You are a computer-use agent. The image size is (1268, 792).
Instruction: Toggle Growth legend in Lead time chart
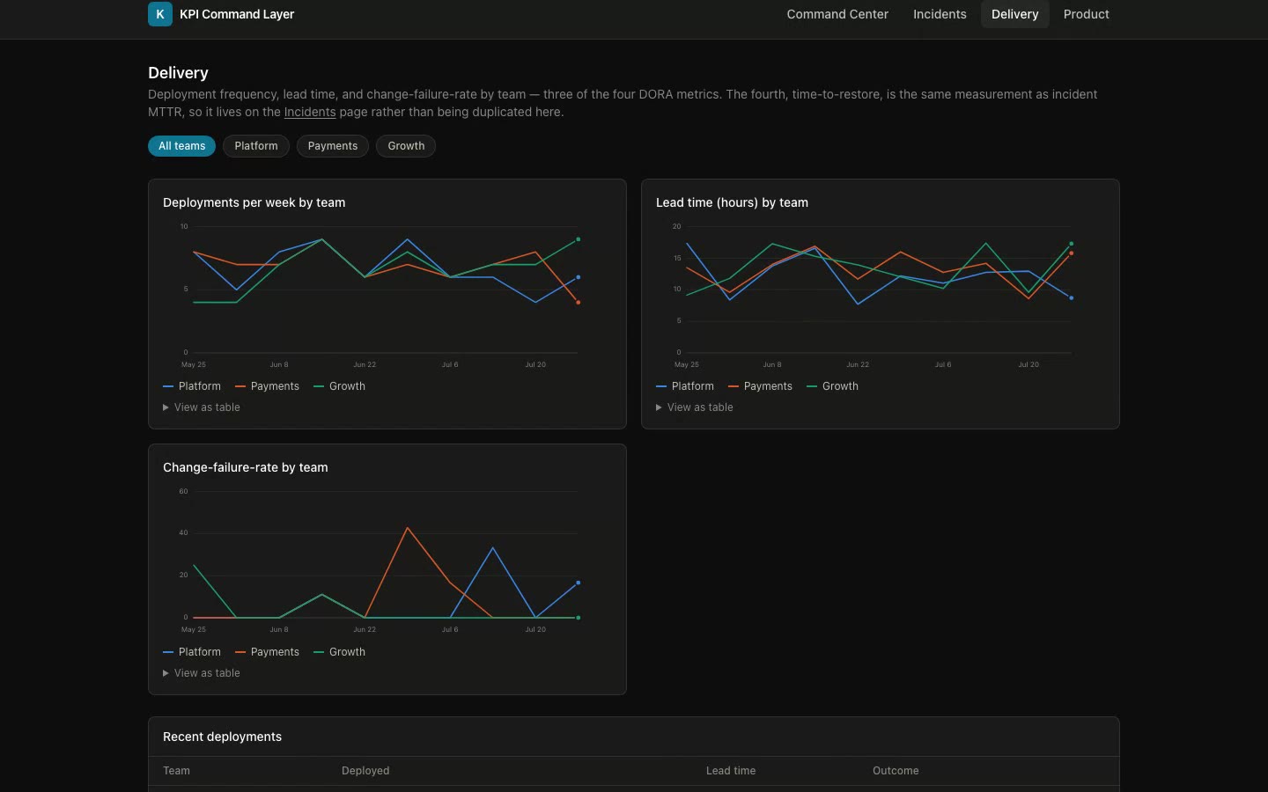[832, 386]
